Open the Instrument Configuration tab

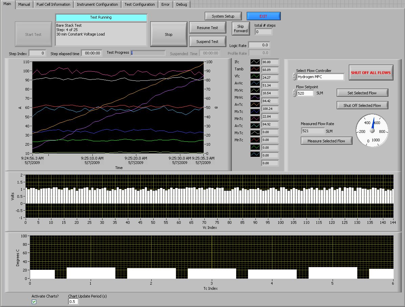coord(97,4)
